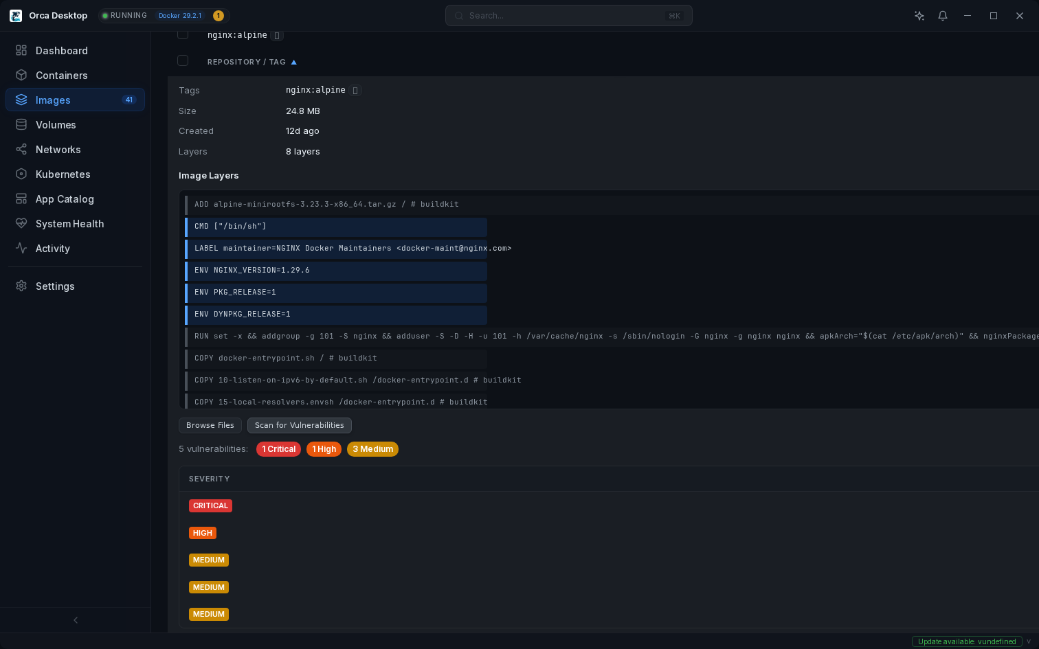Open notifications bell icon
The width and height of the screenshot is (1039, 649).
coord(943,15)
